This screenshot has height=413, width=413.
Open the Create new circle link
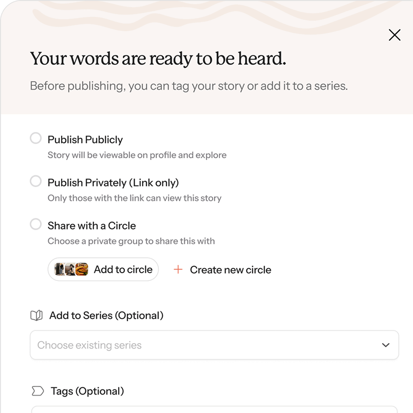point(230,270)
